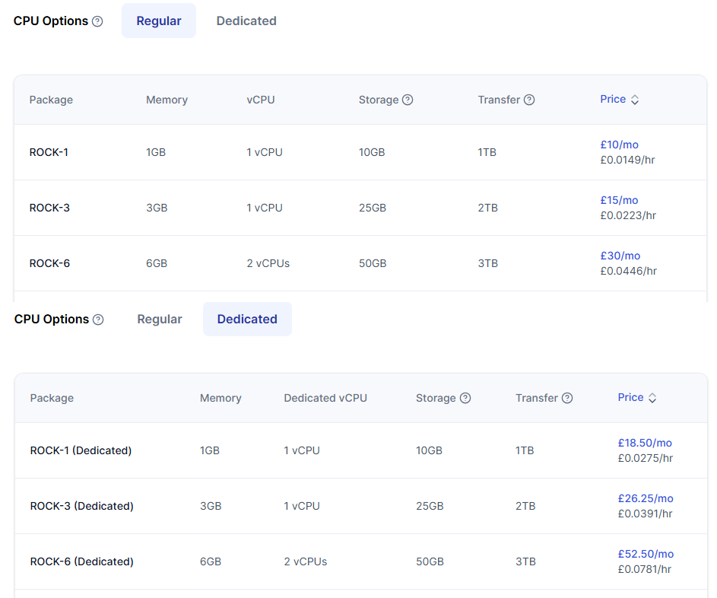Select the ROCK-3 package name in the regular table
The height and width of the screenshot is (598, 717).
(x=49, y=208)
